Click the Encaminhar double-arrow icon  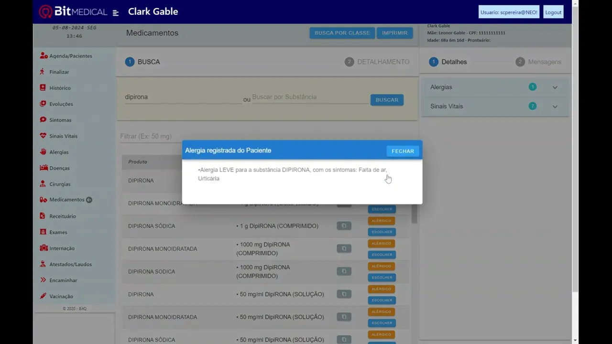pyautogui.click(x=44, y=280)
